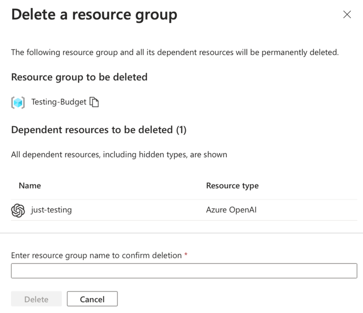Click the red required asterisk
The height and width of the screenshot is (313, 363).
186,255
